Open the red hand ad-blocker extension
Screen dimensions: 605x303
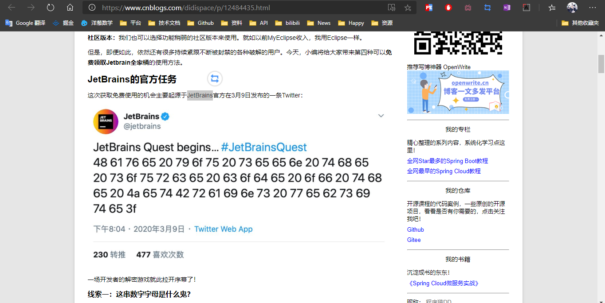point(448,8)
